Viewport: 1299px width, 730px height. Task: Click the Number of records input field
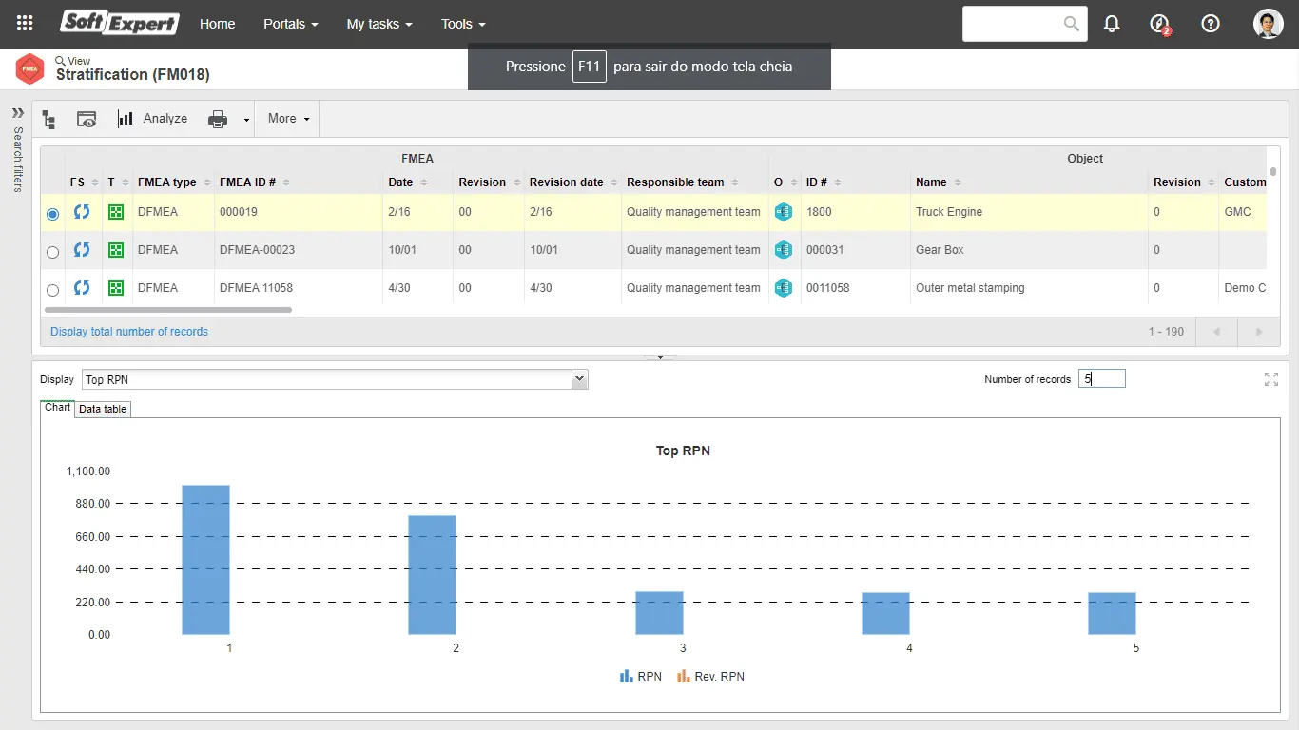tap(1101, 377)
